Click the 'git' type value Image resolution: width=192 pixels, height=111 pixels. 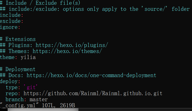(31, 87)
